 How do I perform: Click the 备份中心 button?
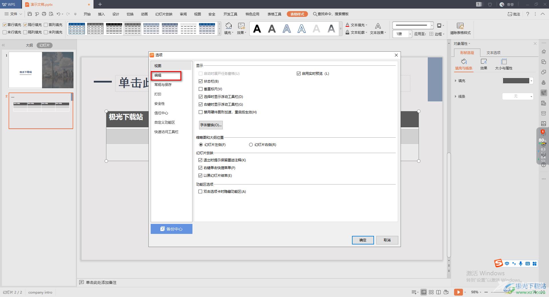click(172, 229)
